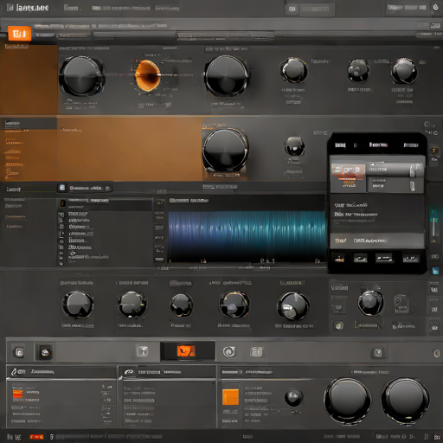The width and height of the screenshot is (443, 443).
Task: Click the blue icon beside the track list header
Action: point(62,188)
